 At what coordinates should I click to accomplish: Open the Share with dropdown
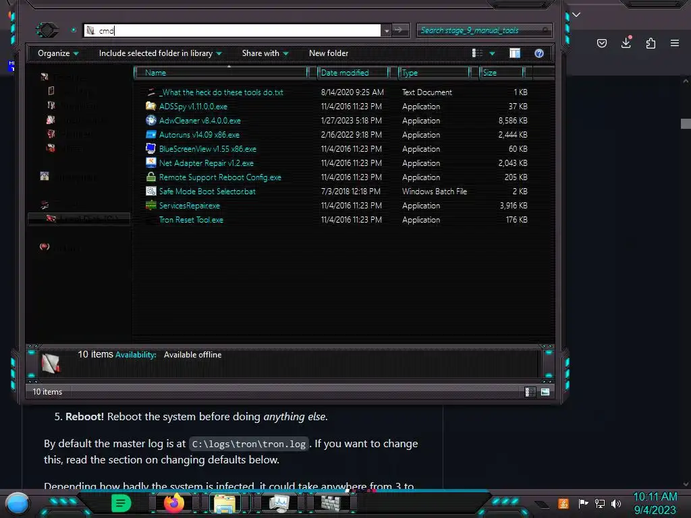coord(265,53)
